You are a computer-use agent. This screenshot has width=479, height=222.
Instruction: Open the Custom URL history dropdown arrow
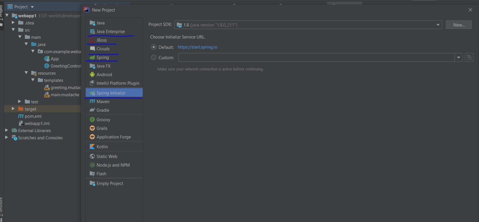pos(459,57)
